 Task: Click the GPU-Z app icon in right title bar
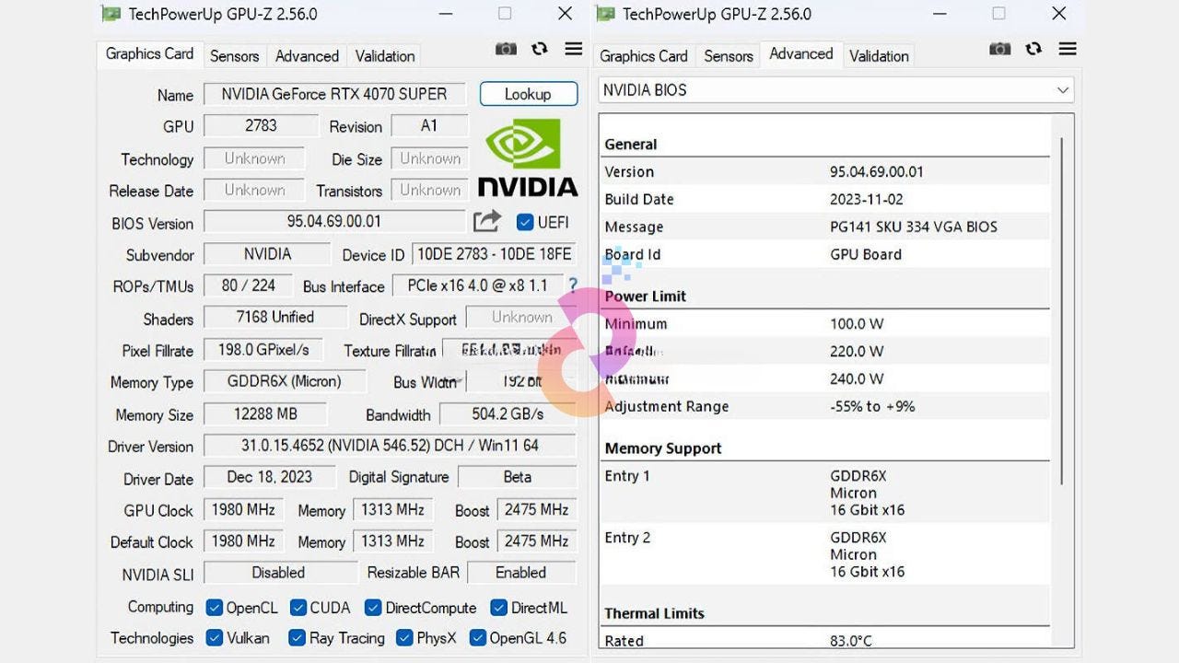(605, 14)
